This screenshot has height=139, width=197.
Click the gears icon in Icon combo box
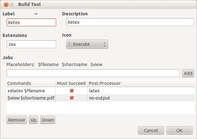[70, 44]
